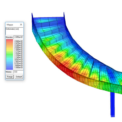Viewport: 122px width, 122px height.
Task: Focus the Massimo value field
Action: click(18, 37)
